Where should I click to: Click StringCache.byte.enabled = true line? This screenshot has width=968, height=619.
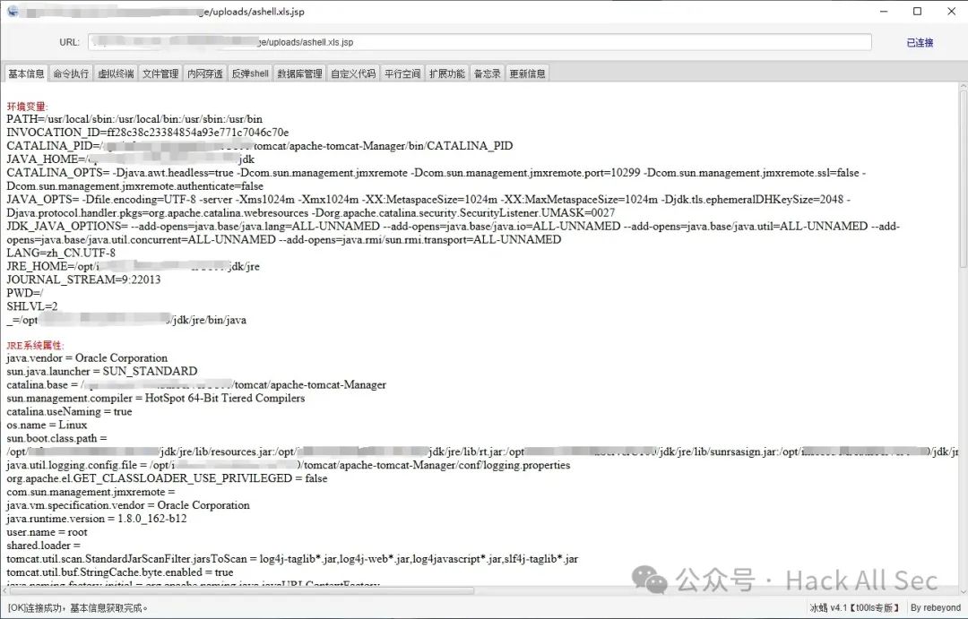(120, 572)
